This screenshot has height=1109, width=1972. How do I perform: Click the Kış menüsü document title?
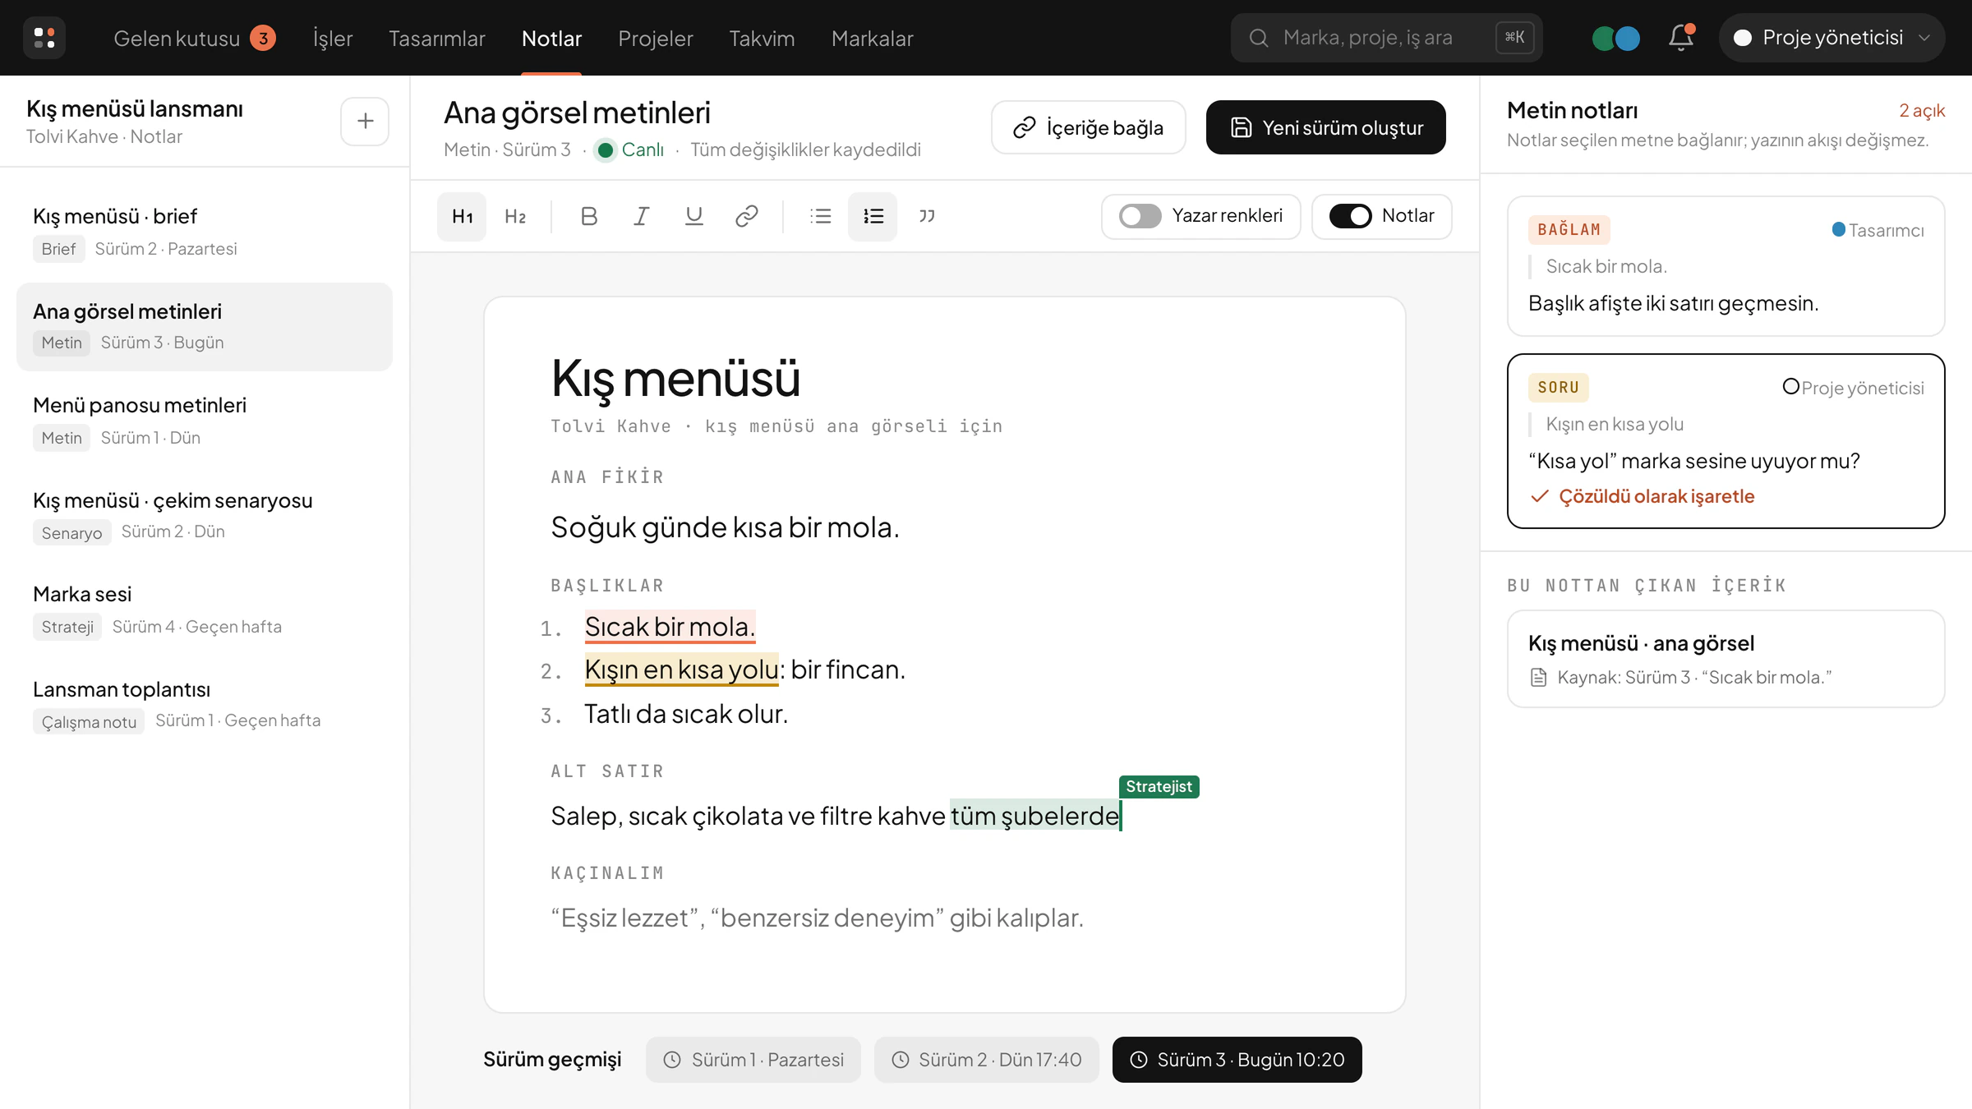point(675,379)
